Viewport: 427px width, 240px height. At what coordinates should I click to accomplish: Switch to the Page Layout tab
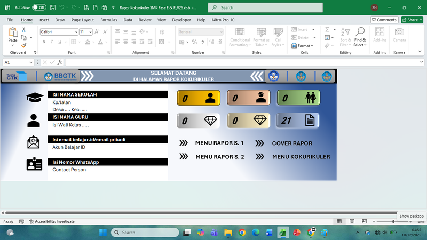(83, 20)
